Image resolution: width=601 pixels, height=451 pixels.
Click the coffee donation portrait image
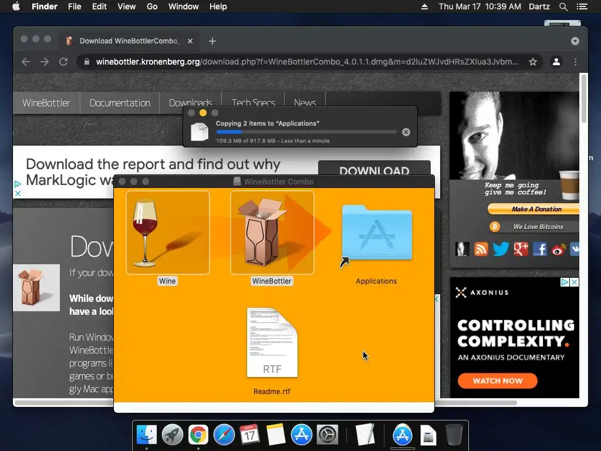click(514, 136)
